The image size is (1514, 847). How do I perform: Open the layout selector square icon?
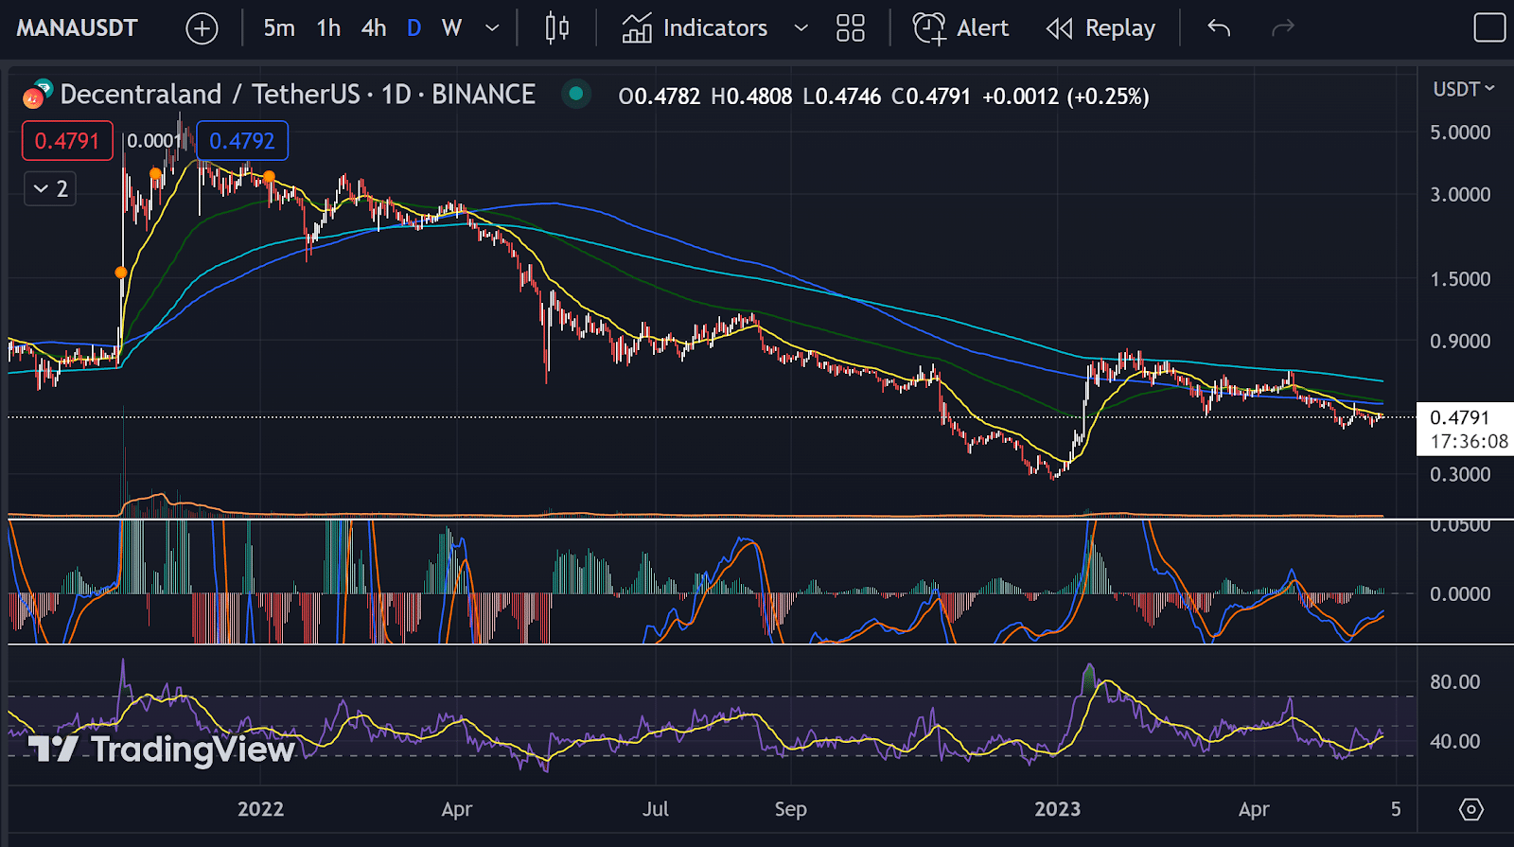[x=1489, y=28]
